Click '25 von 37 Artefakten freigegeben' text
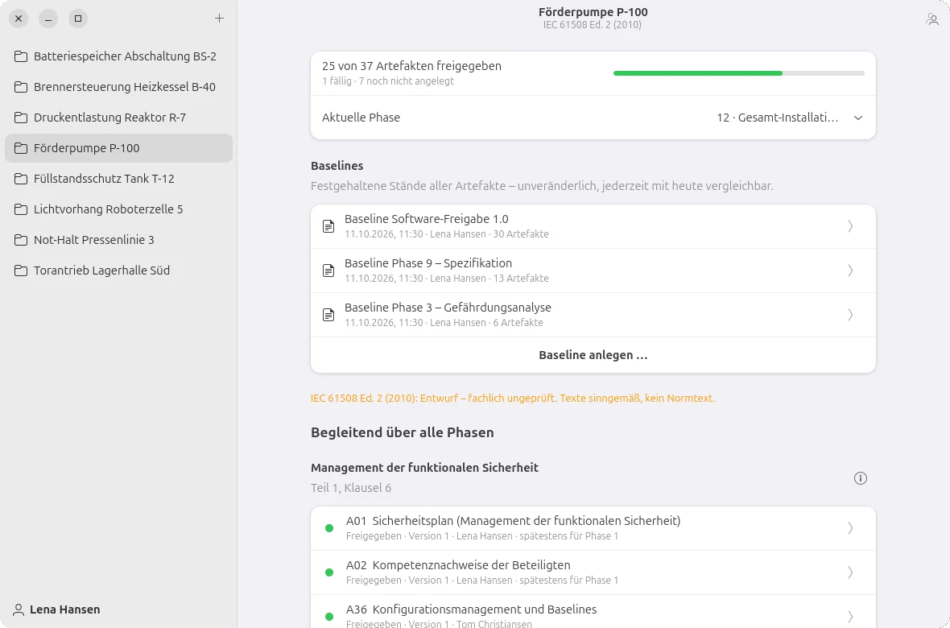 click(411, 66)
